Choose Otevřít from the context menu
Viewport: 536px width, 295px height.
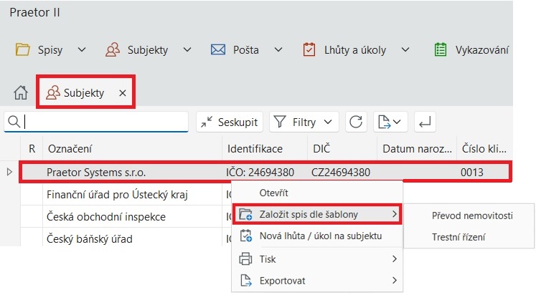coord(273,193)
